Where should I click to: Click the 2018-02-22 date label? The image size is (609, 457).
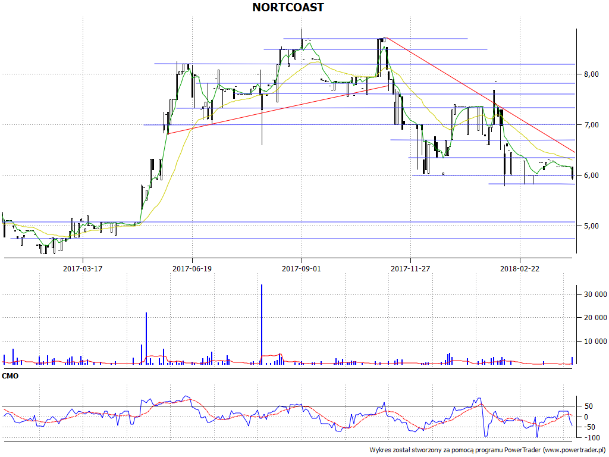click(x=520, y=268)
